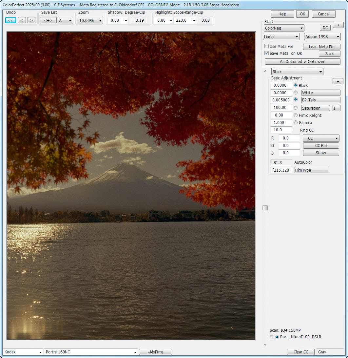The image size is (348, 358).
Task: Click the <+> Save List button
Action: (x=48, y=20)
